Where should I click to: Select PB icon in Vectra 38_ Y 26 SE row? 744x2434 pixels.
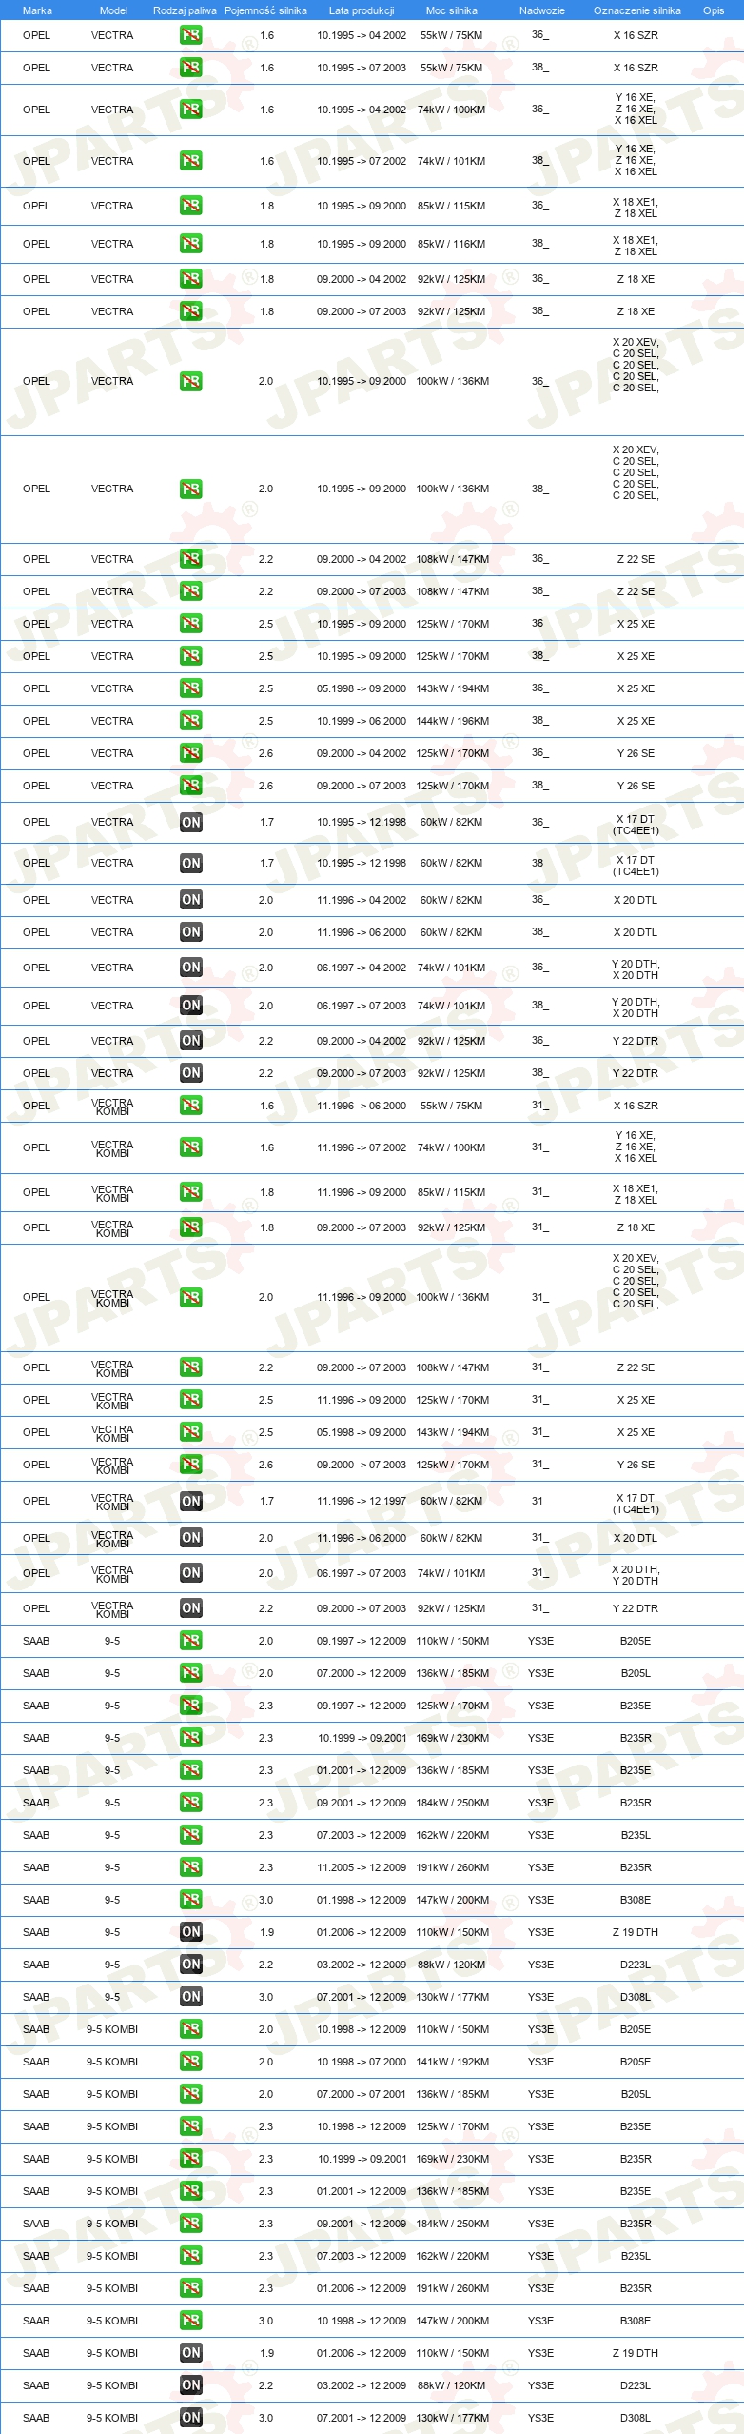point(190,786)
